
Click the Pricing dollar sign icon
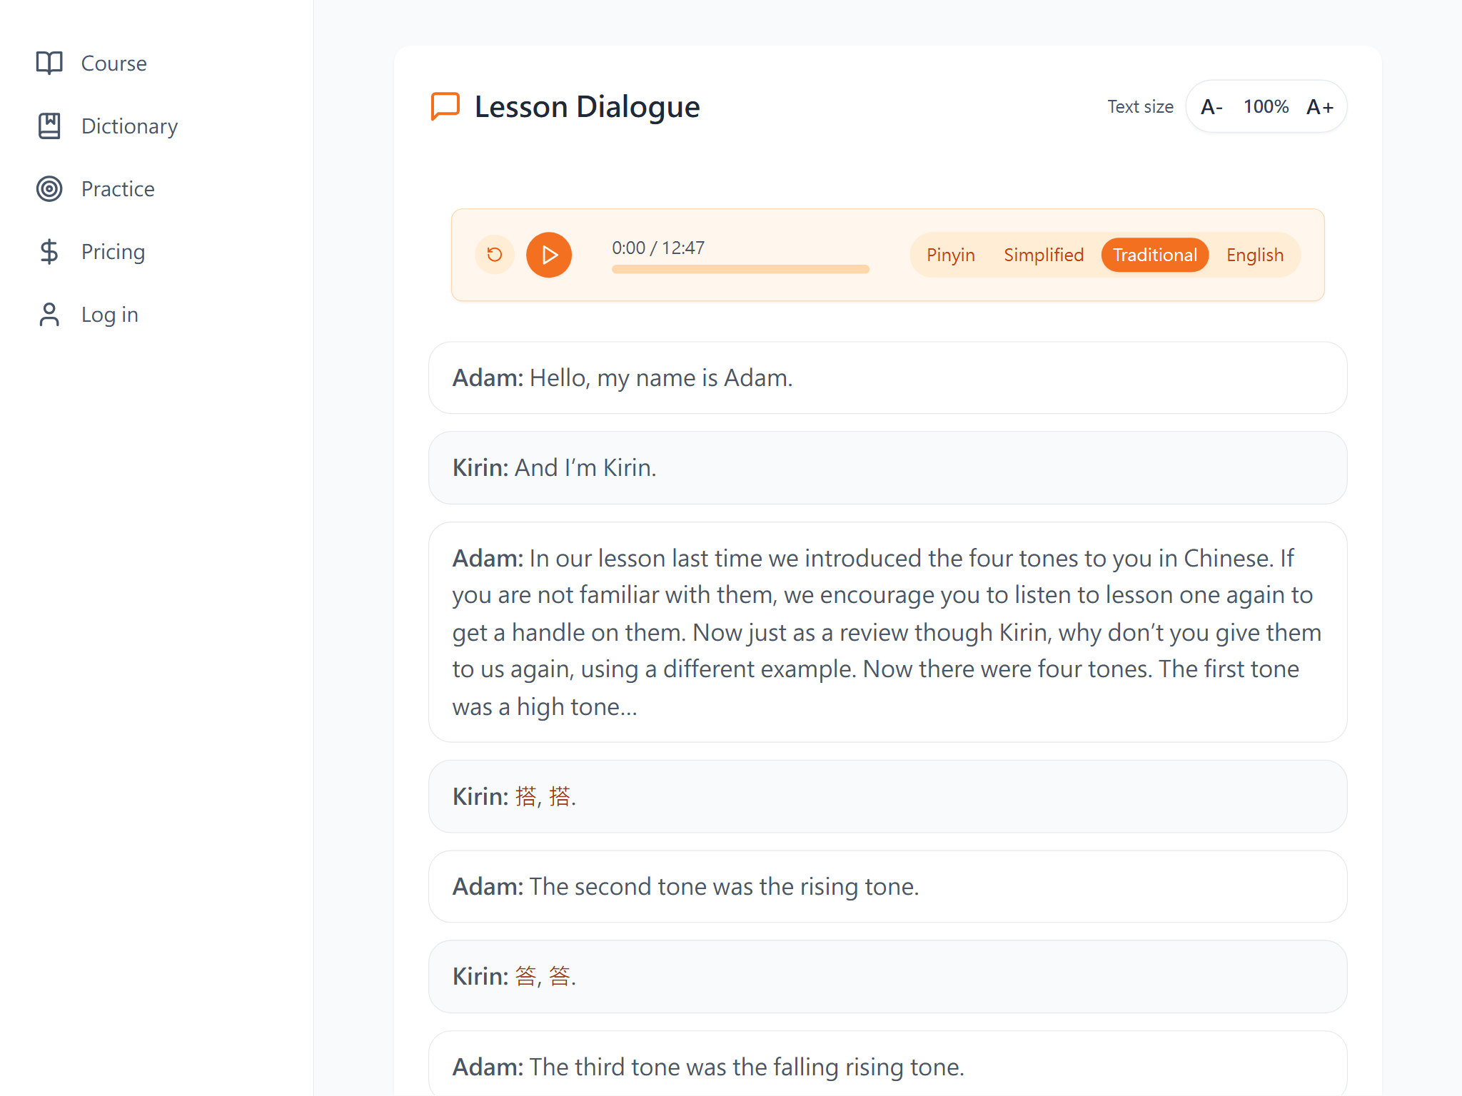tap(49, 251)
